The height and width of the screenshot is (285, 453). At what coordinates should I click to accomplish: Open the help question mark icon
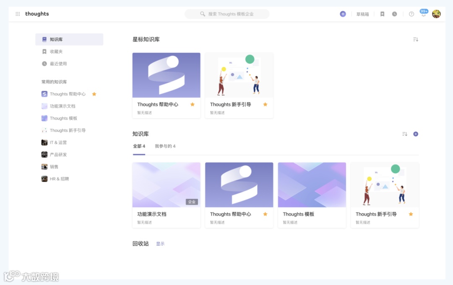pyautogui.click(x=411, y=14)
